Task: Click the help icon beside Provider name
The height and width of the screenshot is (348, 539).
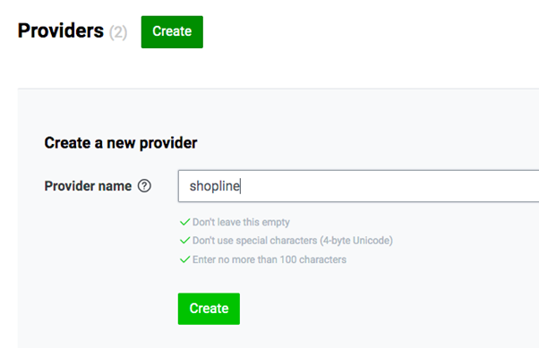Action: click(x=144, y=186)
